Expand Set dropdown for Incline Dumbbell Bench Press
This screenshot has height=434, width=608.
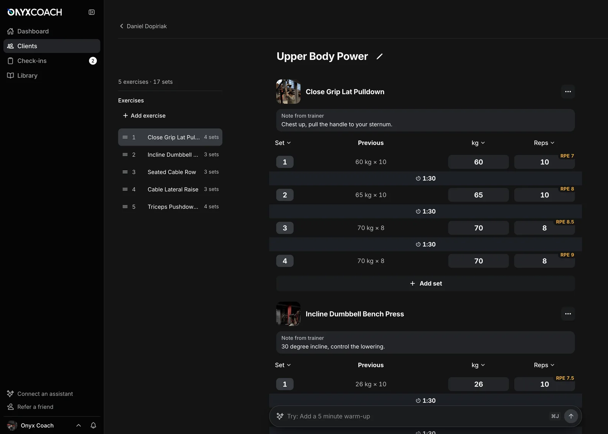pos(283,365)
